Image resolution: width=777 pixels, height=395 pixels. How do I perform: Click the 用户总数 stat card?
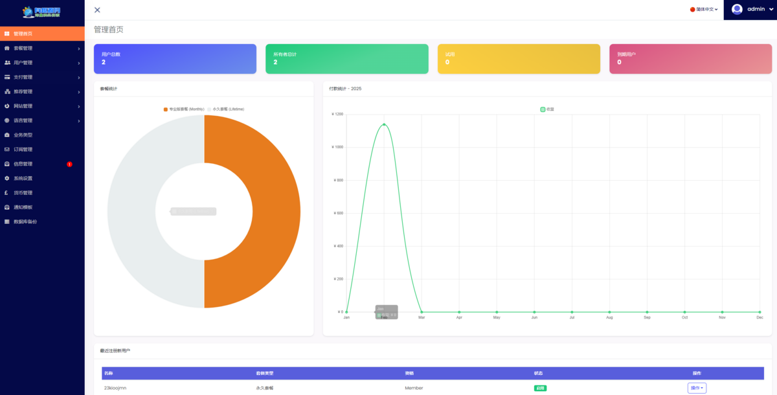(175, 59)
